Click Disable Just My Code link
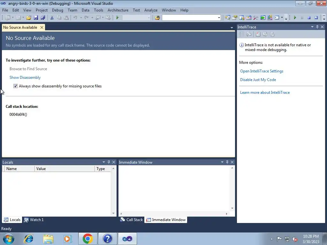The image size is (327, 245). pos(258,79)
